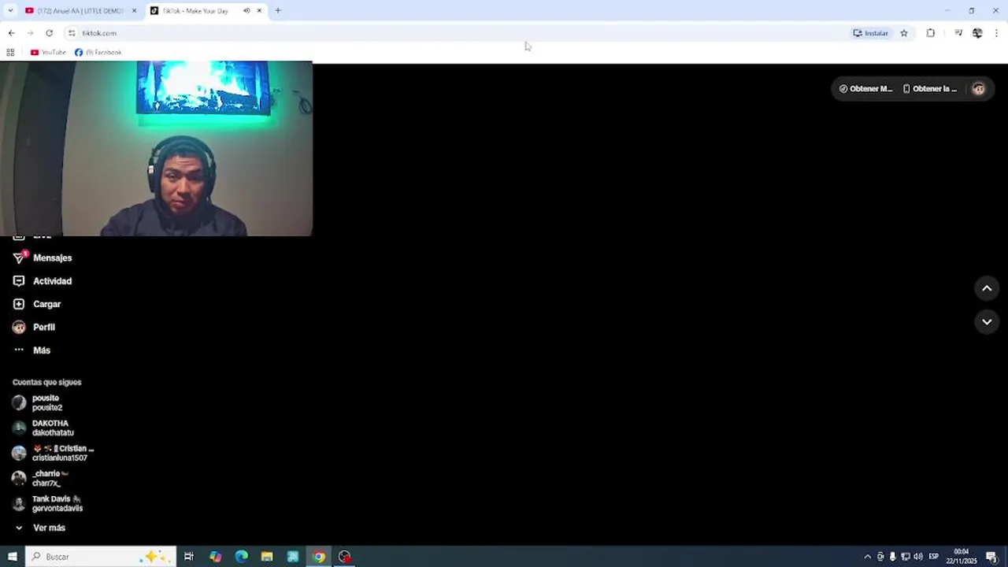Click the Obtener M... coins button

pyautogui.click(x=865, y=89)
